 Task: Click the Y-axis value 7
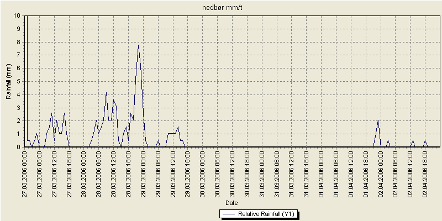tap(19, 55)
